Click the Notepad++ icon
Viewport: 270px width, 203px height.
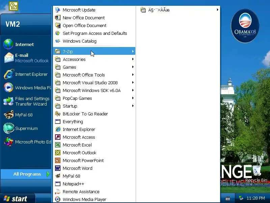pos(58,184)
